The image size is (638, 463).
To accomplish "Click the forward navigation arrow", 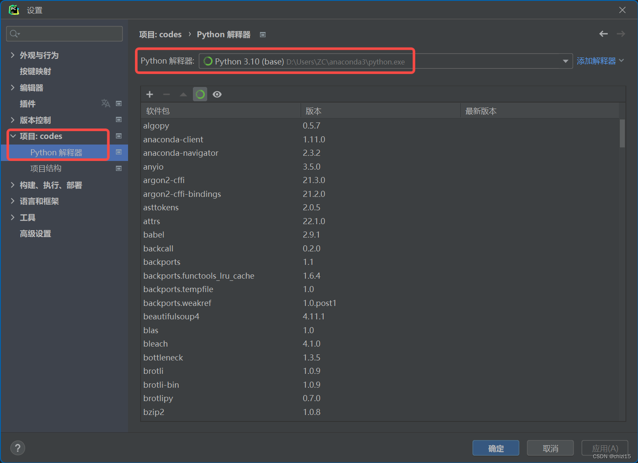I will pos(621,34).
